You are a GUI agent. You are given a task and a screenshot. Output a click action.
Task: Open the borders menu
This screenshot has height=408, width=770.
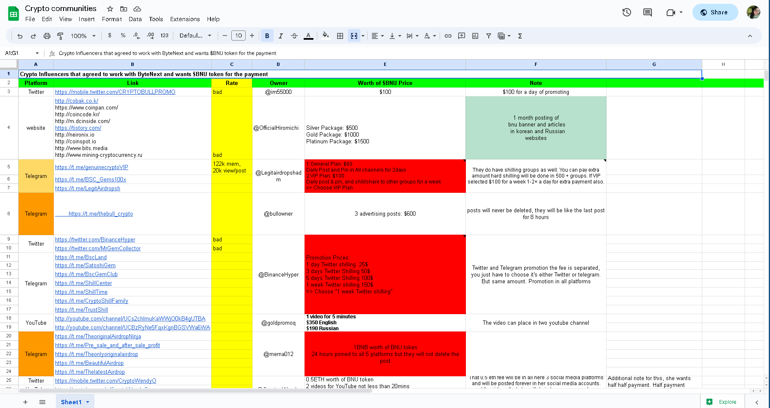(x=340, y=36)
